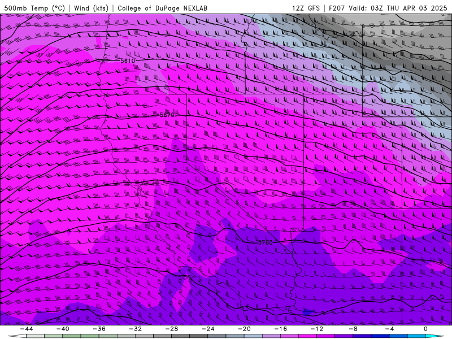Click the -44 colorbar tick label
The height and width of the screenshot is (339, 452).
[27, 329]
